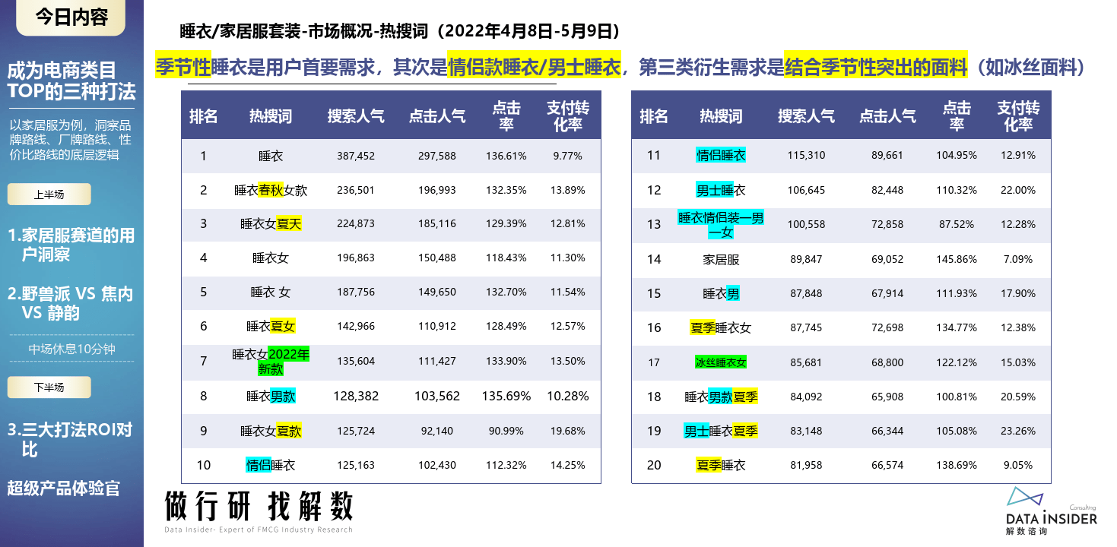1117x547 pixels.
Task: Click the click popularity value 150,488
Action: [437, 258]
